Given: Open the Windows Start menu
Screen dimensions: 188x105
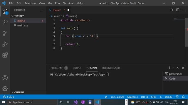Looking at the screenshot, I should tap(4, 102).
